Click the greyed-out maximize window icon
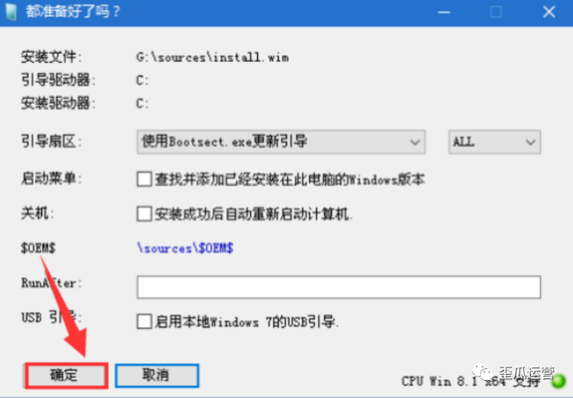This screenshot has width=573, height=398. 496,12
